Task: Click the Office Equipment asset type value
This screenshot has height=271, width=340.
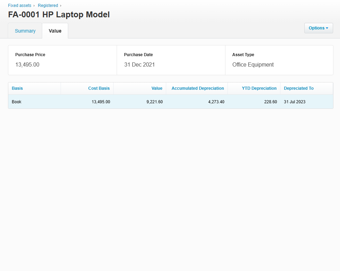Action: pyautogui.click(x=253, y=65)
